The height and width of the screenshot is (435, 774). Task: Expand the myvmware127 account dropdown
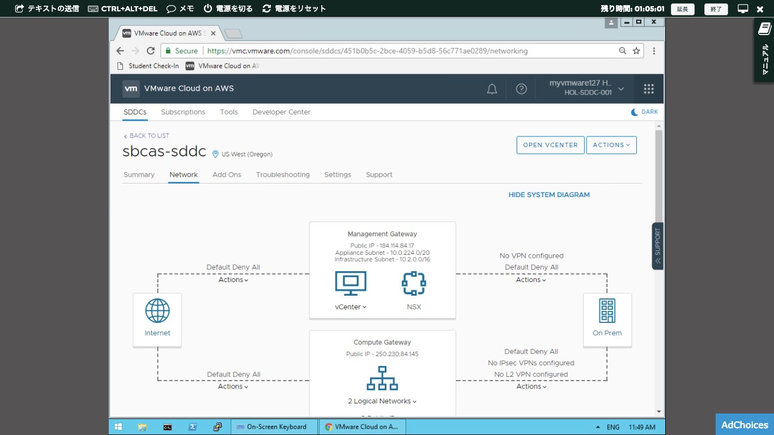pos(586,88)
